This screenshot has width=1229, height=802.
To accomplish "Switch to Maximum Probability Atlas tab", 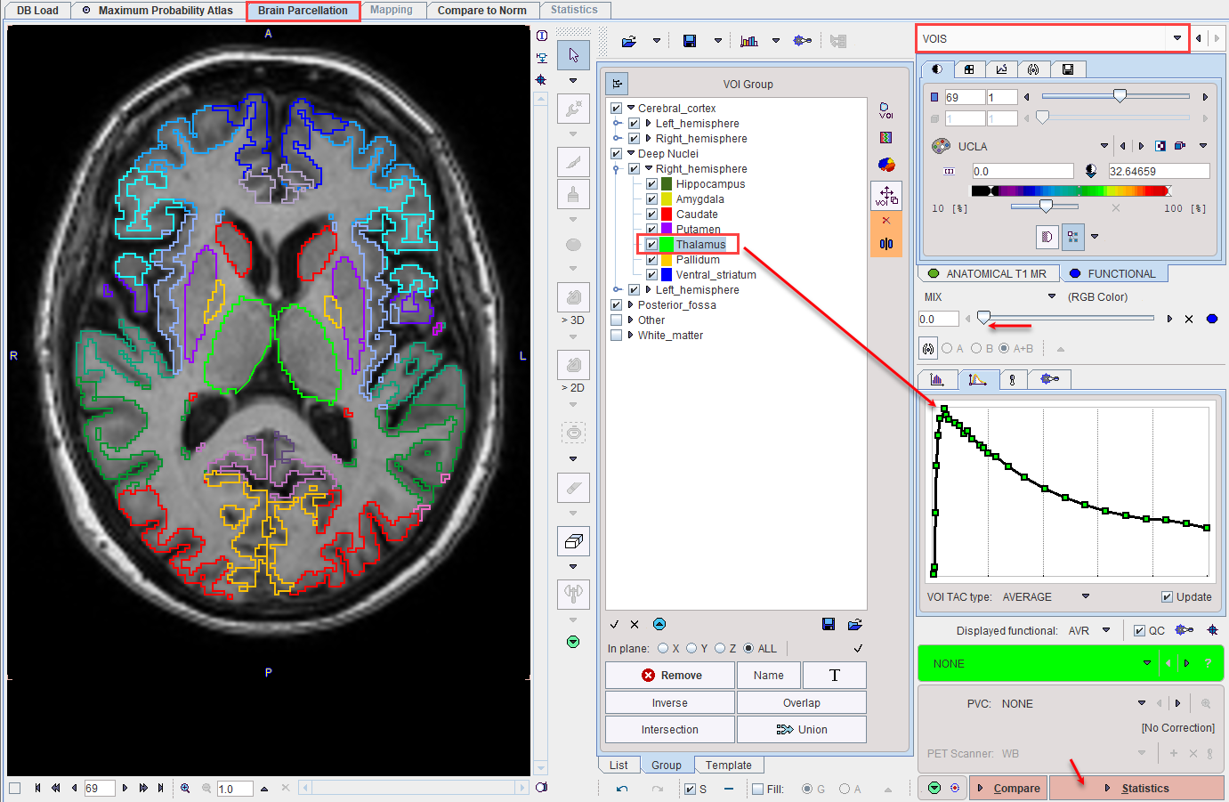I will (x=158, y=11).
